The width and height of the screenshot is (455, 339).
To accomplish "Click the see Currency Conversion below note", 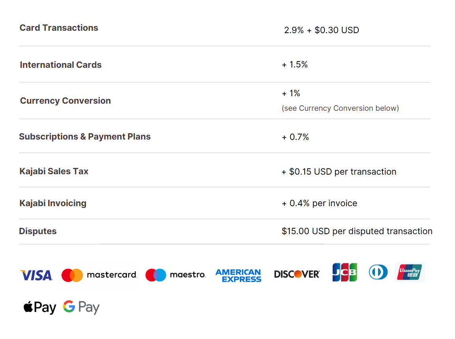I will (340, 108).
